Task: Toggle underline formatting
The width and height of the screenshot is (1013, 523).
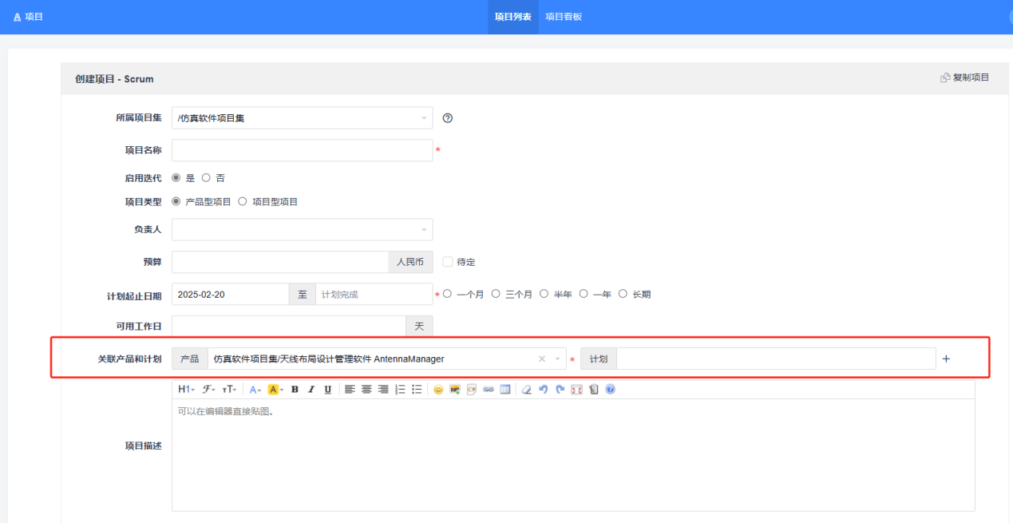Action: pyautogui.click(x=327, y=390)
